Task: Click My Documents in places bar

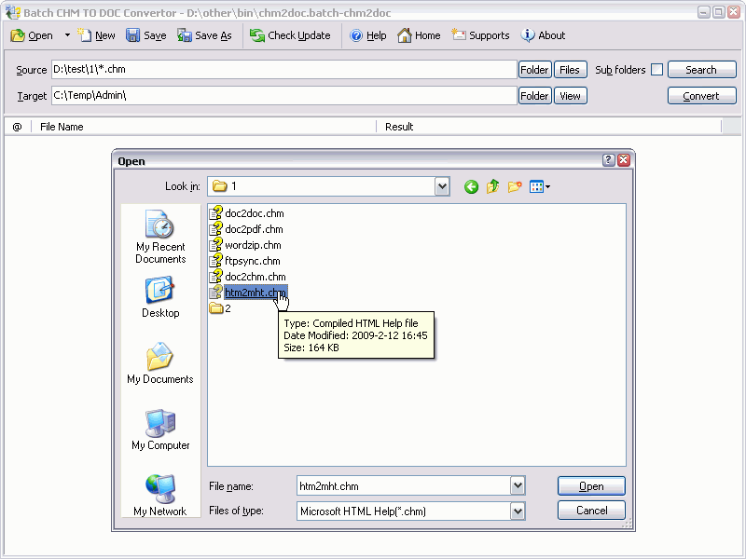Action: 160,363
